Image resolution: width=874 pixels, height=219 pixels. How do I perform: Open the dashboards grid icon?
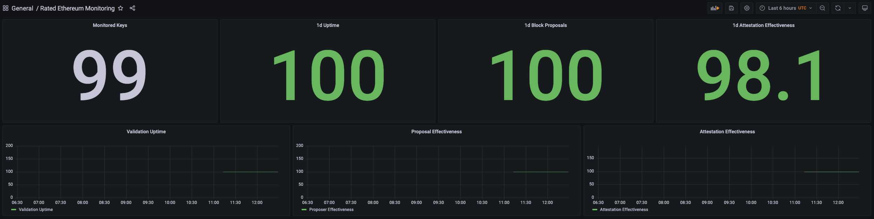pyautogui.click(x=6, y=8)
